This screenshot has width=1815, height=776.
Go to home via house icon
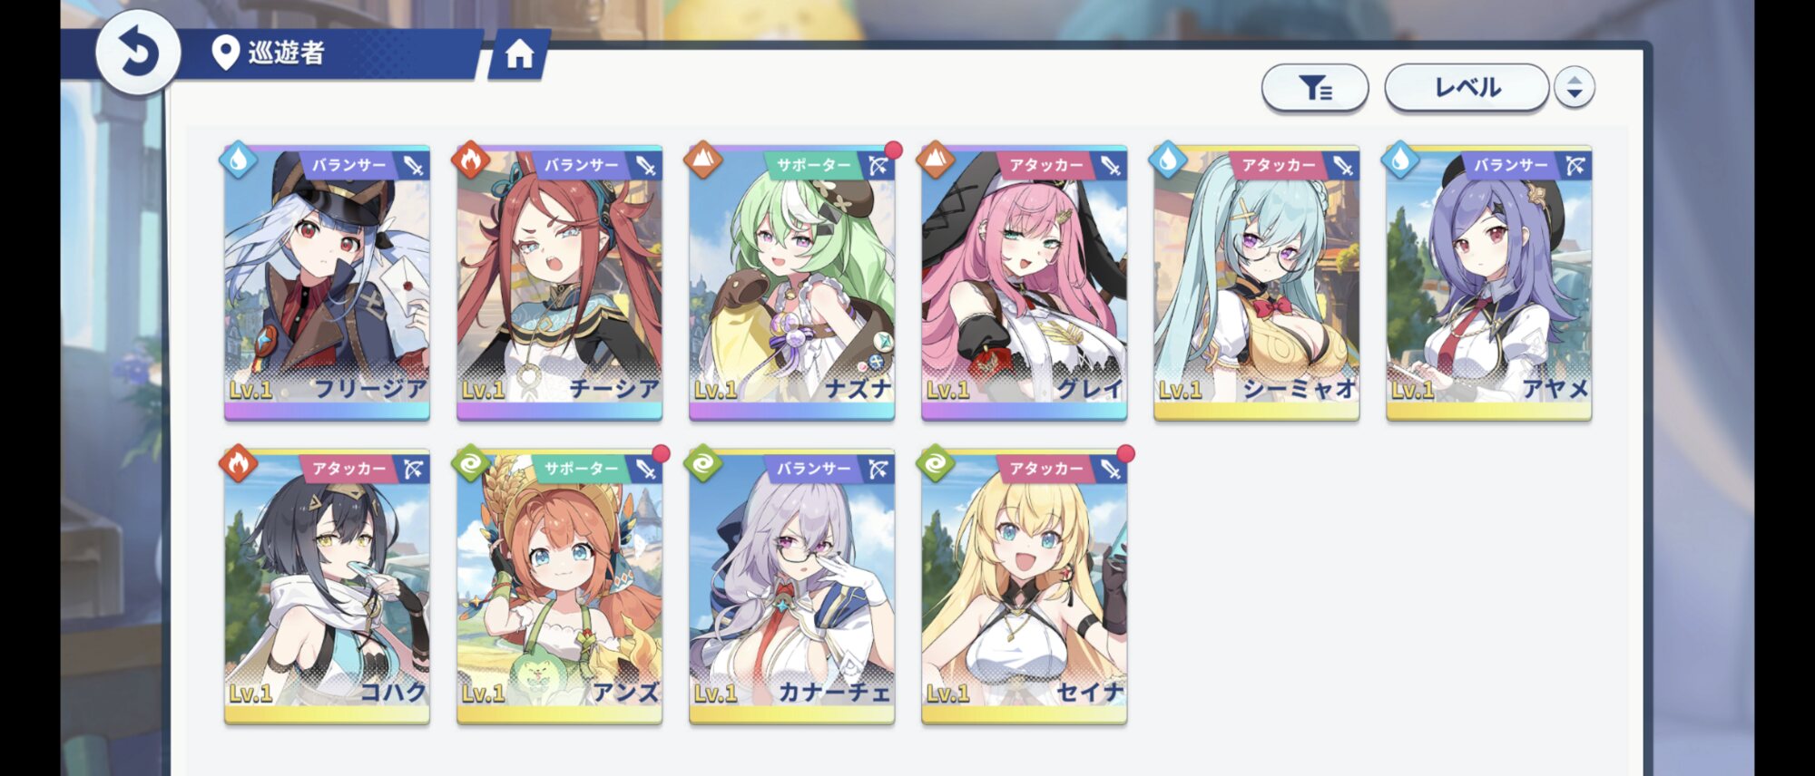(519, 54)
